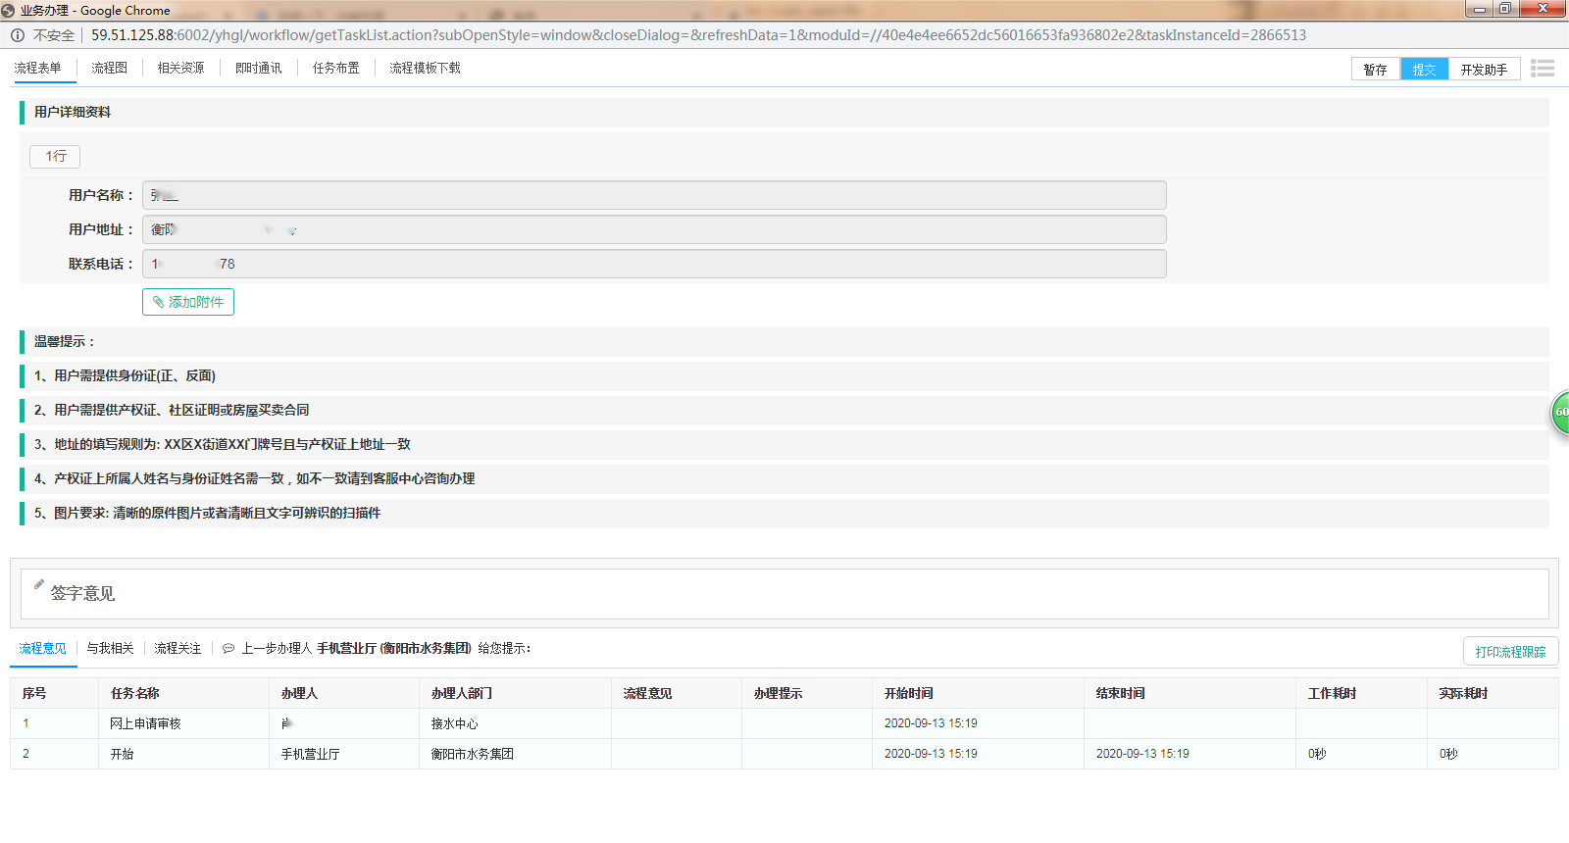Image resolution: width=1569 pixels, height=843 pixels.
Task: Submit the form with 提交 button
Action: tap(1424, 70)
